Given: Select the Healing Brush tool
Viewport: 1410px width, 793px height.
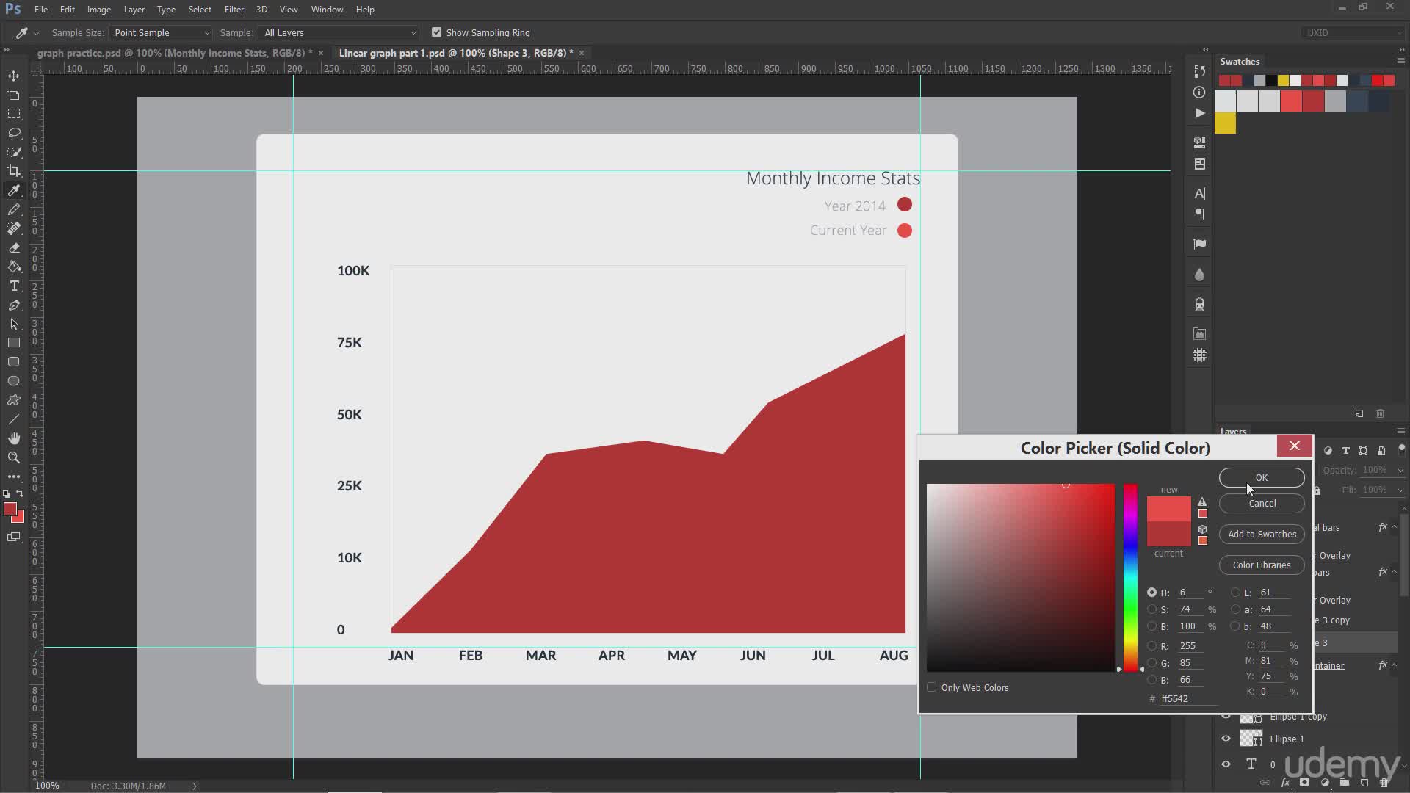Looking at the screenshot, I should [14, 228].
